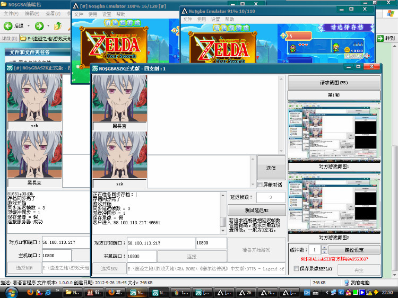Click 对方游戏截图2 thumbnail

pos(334,203)
